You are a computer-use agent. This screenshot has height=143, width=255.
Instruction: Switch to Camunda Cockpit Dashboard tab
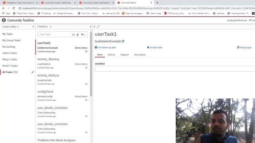[x=58, y=3]
